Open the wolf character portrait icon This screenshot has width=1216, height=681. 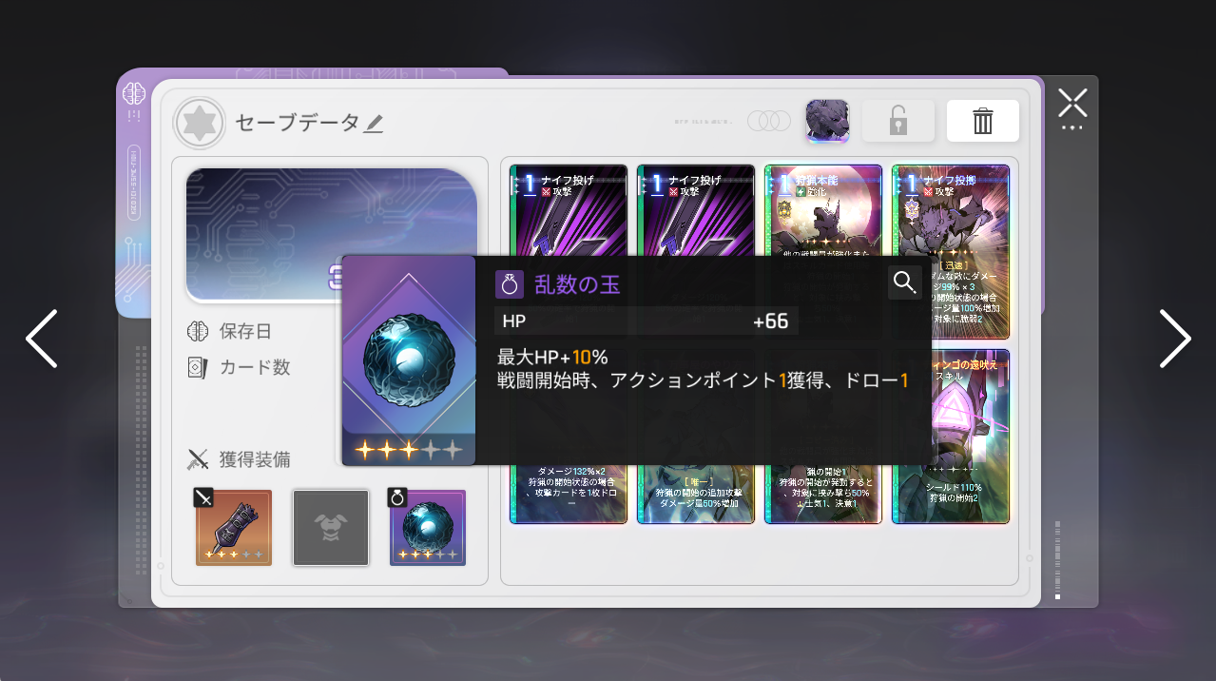point(827,121)
